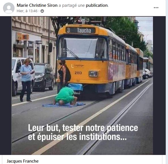The image size is (168, 164).
Task: Click the tram's front headlight in photo
Action: coord(93,74)
